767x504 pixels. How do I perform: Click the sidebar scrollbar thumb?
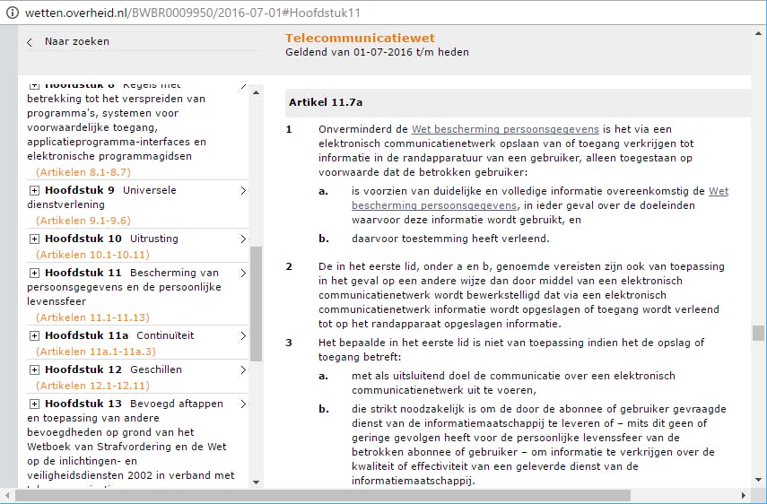point(256,304)
